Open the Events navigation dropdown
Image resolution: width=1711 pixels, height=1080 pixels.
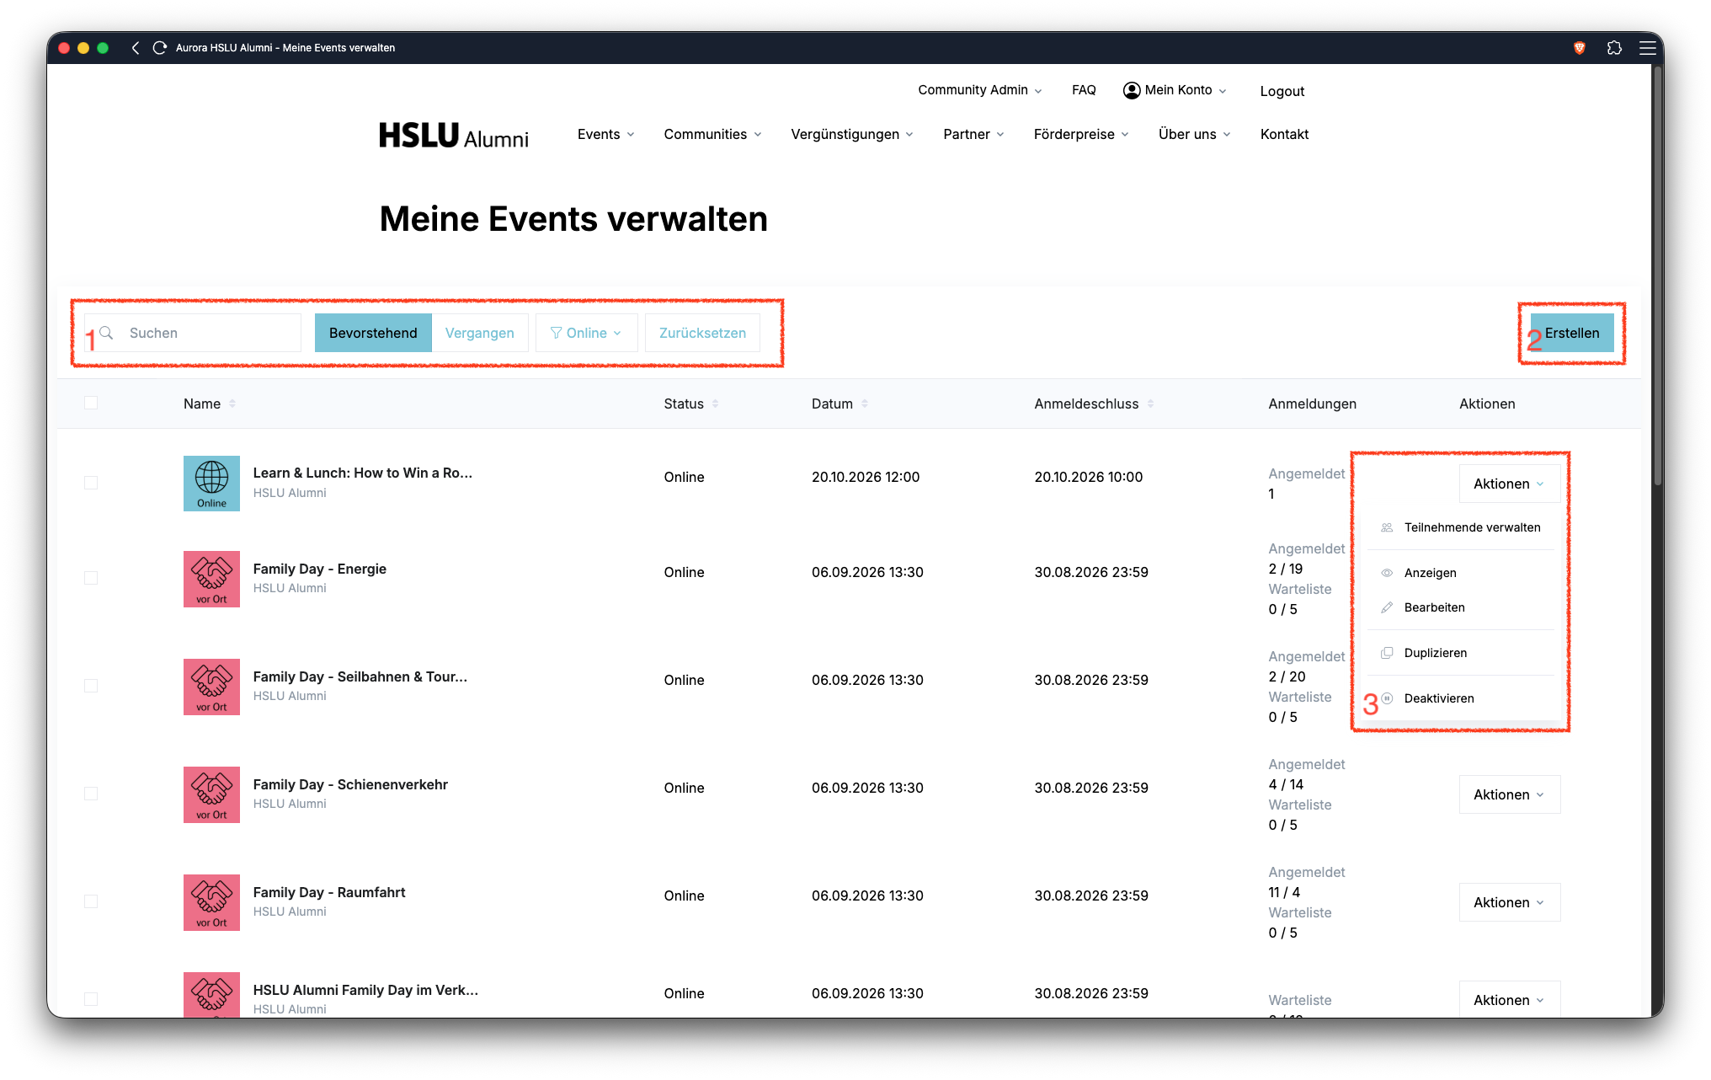[605, 135]
